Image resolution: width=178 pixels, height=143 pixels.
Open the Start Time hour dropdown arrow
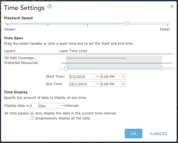(x=123, y=77)
